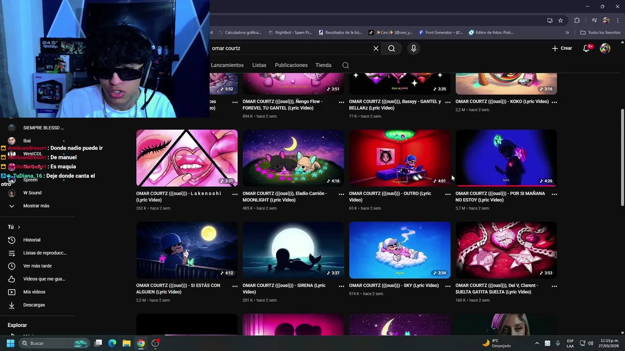Open options for the SKY video
This screenshot has width=625, height=351.
(448, 286)
